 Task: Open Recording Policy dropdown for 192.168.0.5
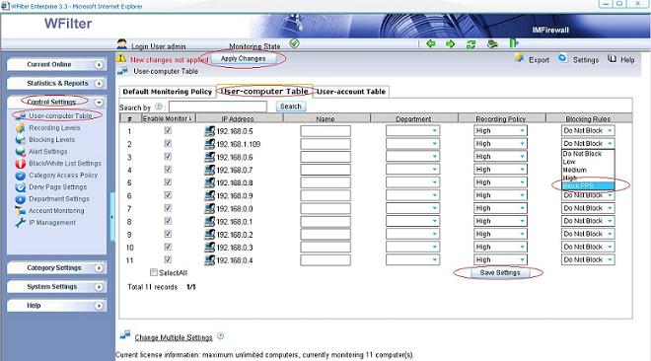click(500, 131)
